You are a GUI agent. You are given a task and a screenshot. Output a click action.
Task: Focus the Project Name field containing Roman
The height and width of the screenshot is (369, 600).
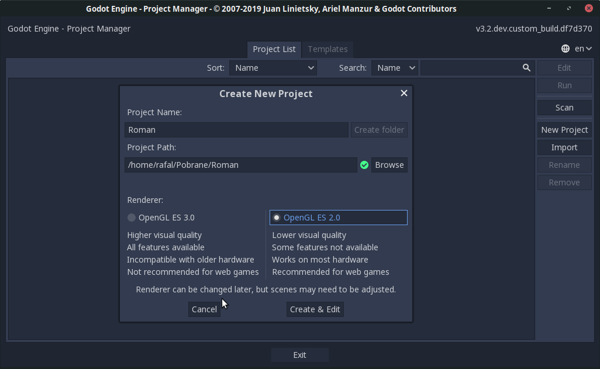pyautogui.click(x=236, y=130)
